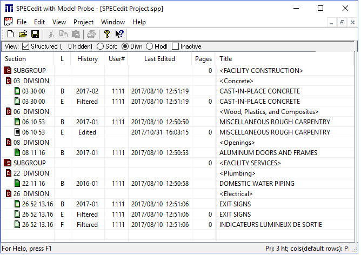Click the Paste clipboard icon
Image resolution: width=361 pixels, height=255 pixels.
coord(76,34)
